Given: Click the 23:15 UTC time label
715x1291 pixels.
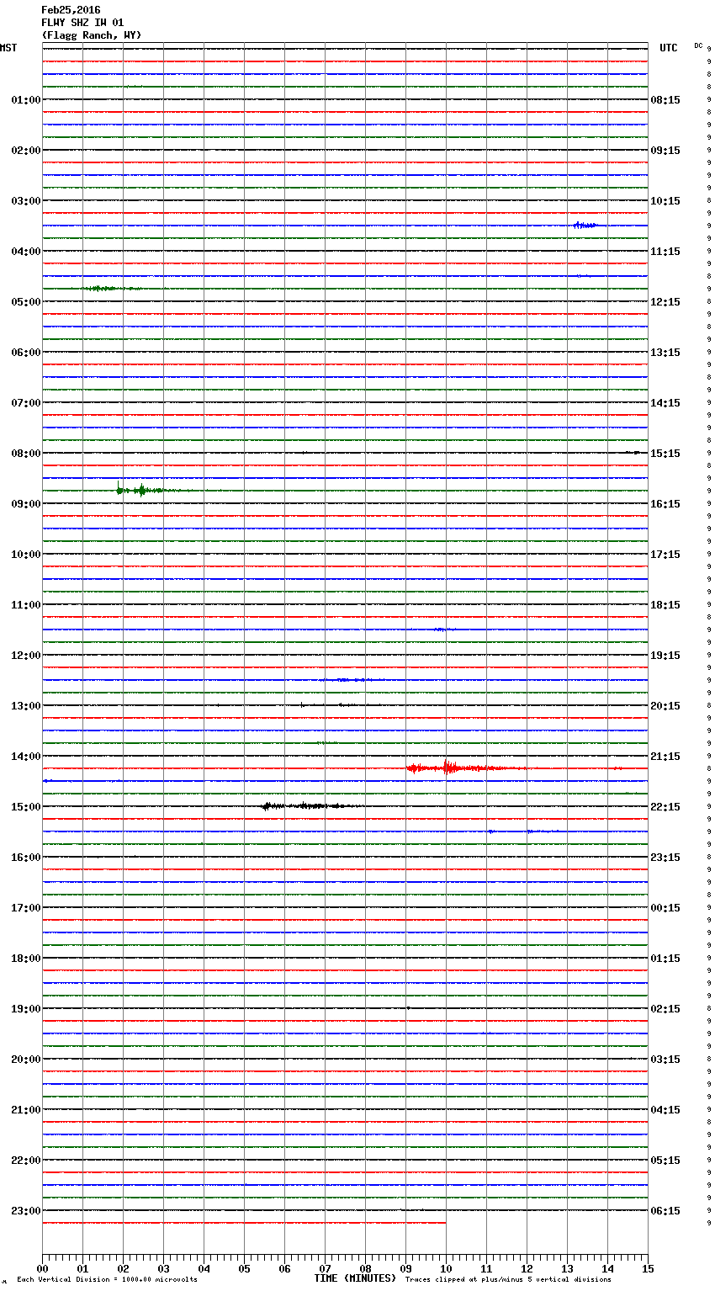Looking at the screenshot, I should click(665, 858).
